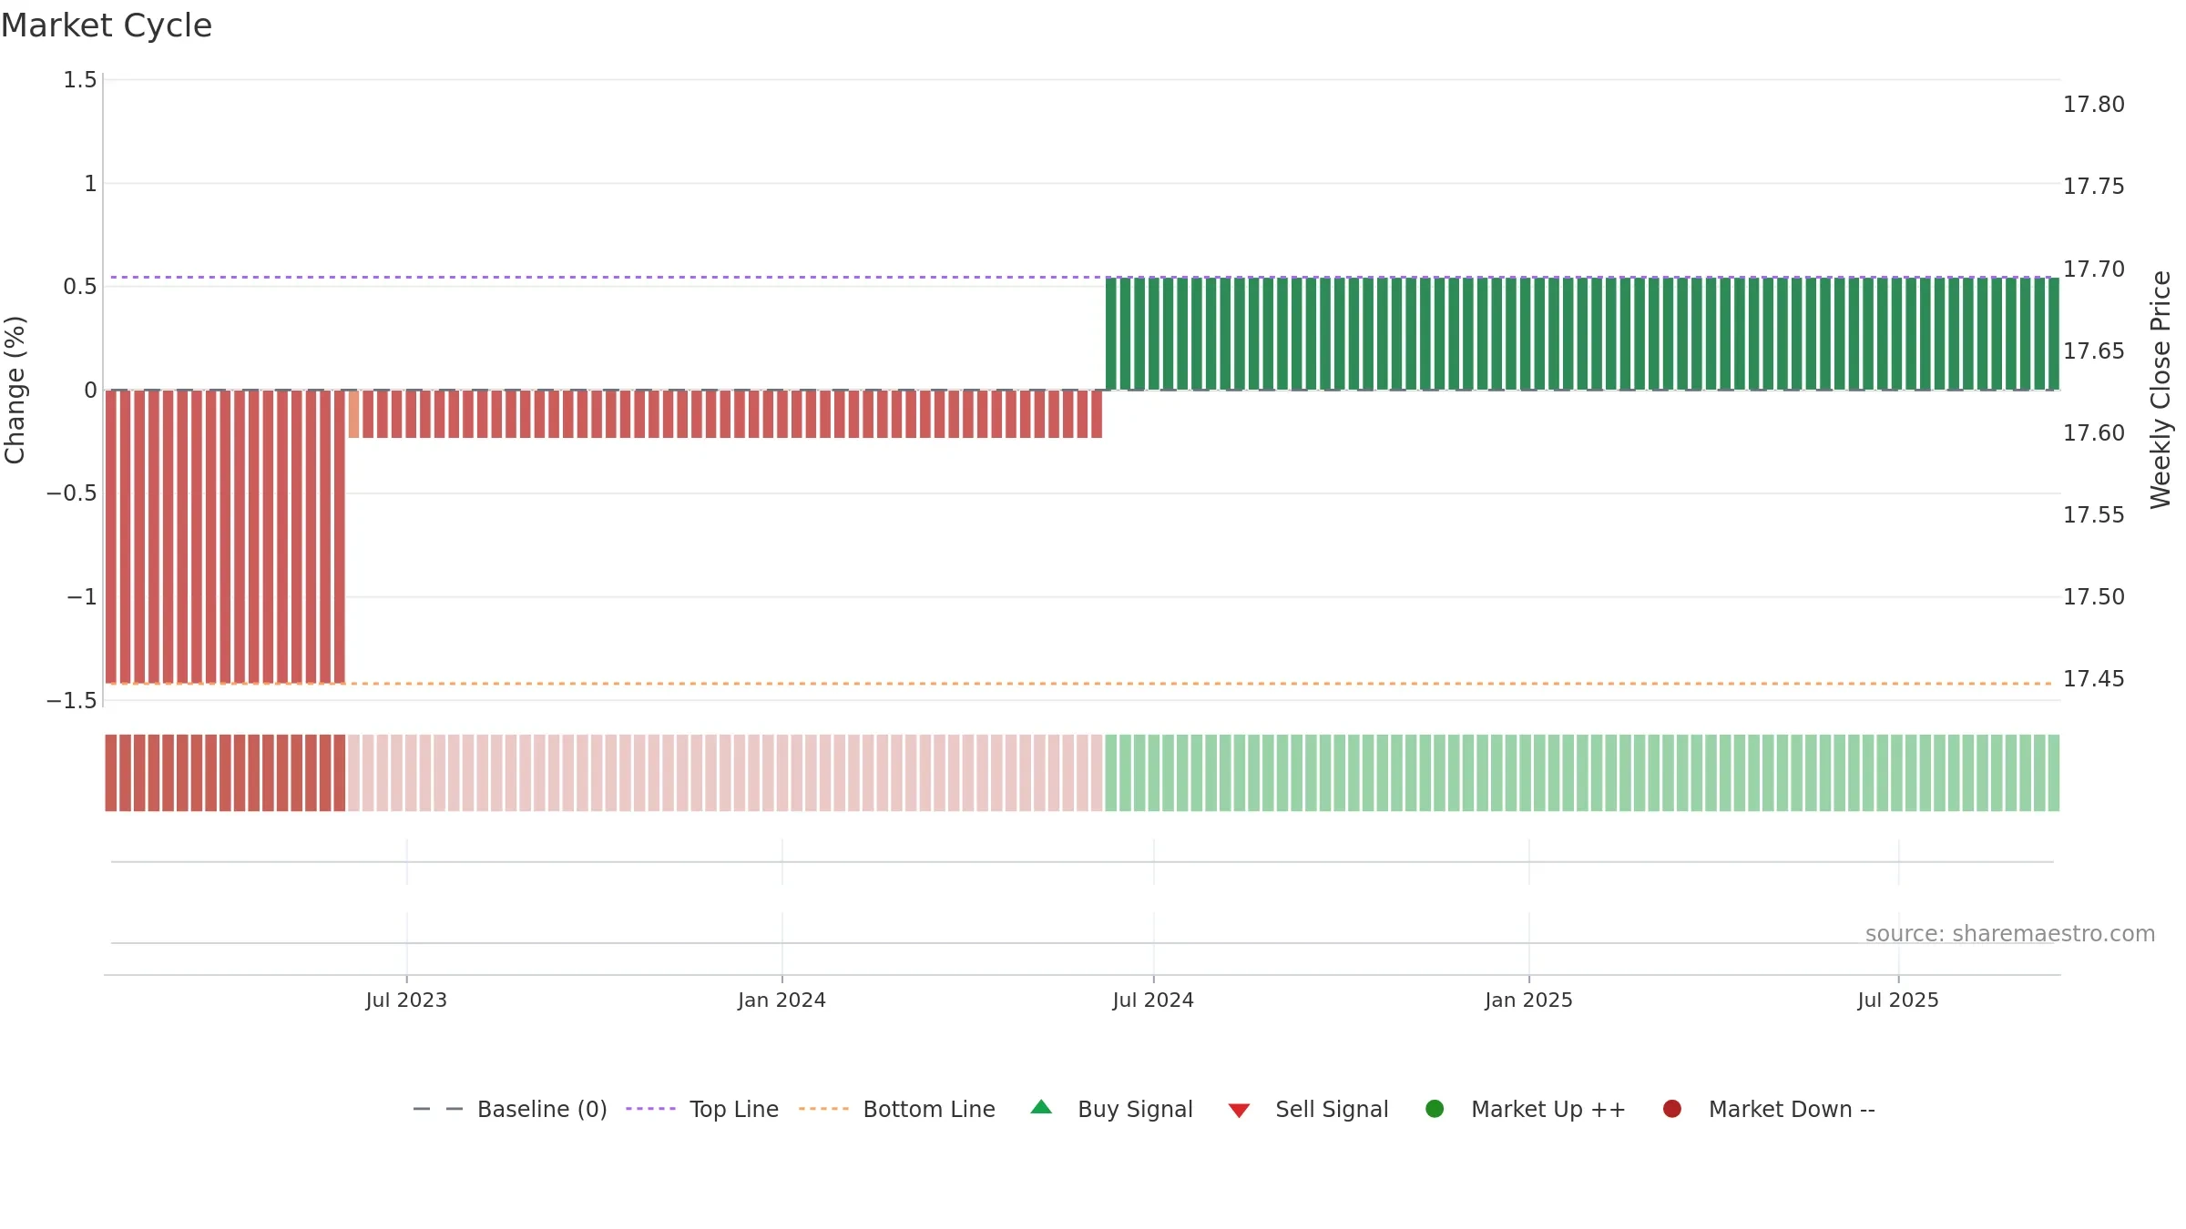2186x1229 pixels.
Task: Click the Jul 2024 x-axis label
Action: [x=1153, y=1000]
